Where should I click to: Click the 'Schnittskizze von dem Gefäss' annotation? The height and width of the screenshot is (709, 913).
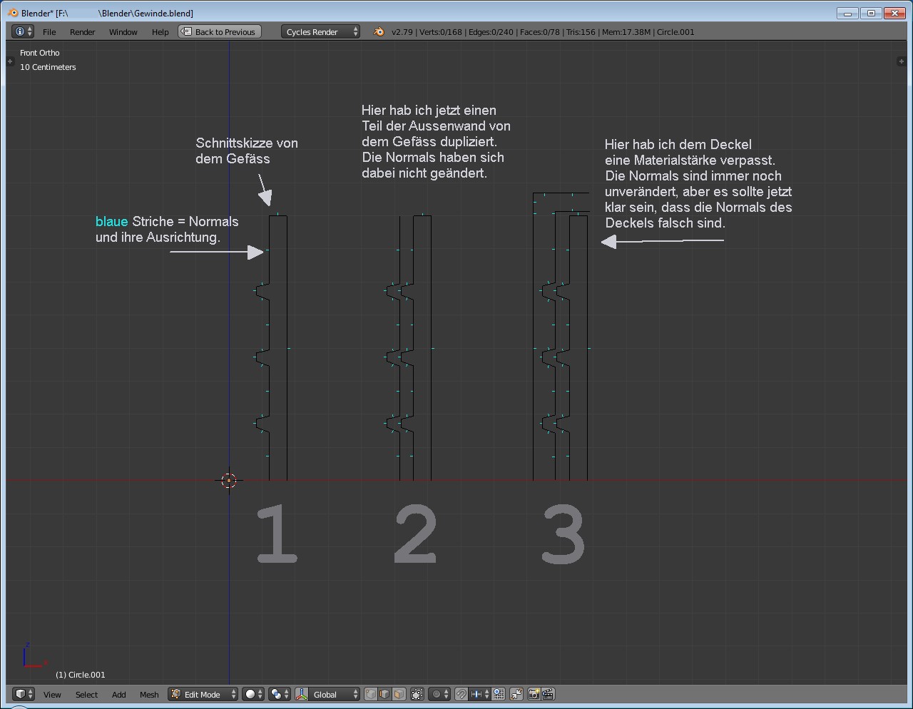pyautogui.click(x=247, y=151)
